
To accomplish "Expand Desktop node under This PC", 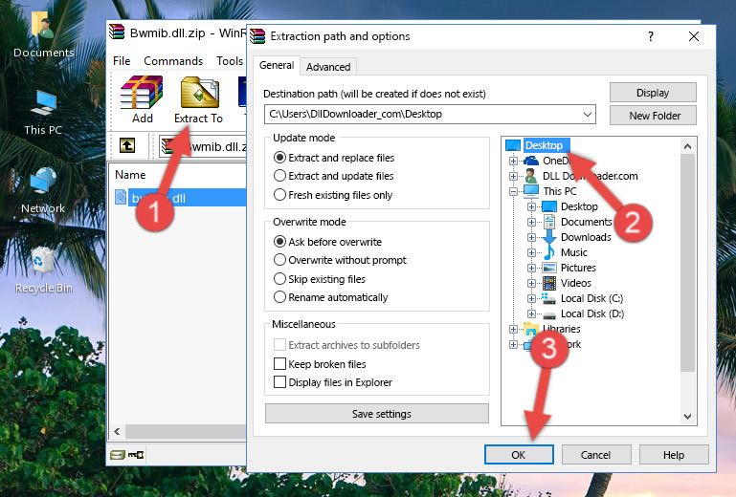I will 531,206.
